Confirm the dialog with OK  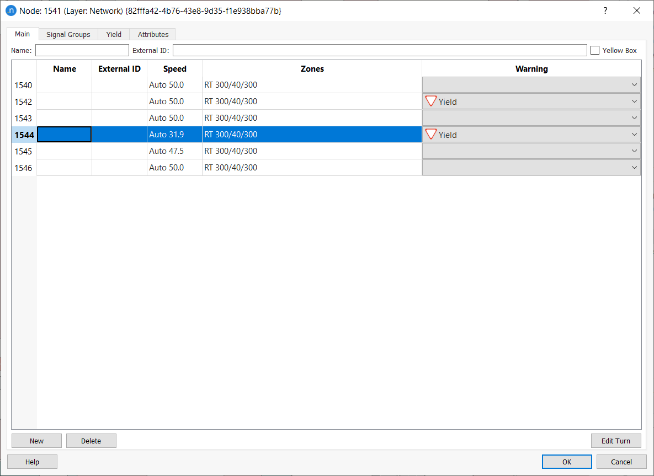(567, 462)
